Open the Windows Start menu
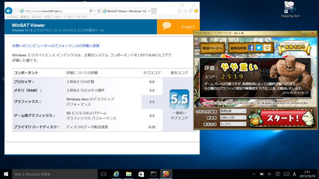The height and width of the screenshot is (179, 319). (x=6, y=174)
